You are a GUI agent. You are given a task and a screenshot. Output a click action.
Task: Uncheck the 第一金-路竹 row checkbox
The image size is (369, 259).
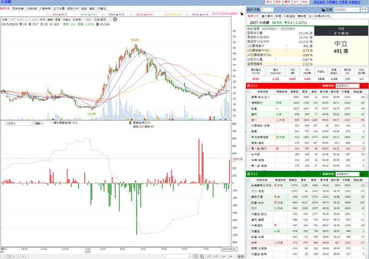[x=248, y=149]
